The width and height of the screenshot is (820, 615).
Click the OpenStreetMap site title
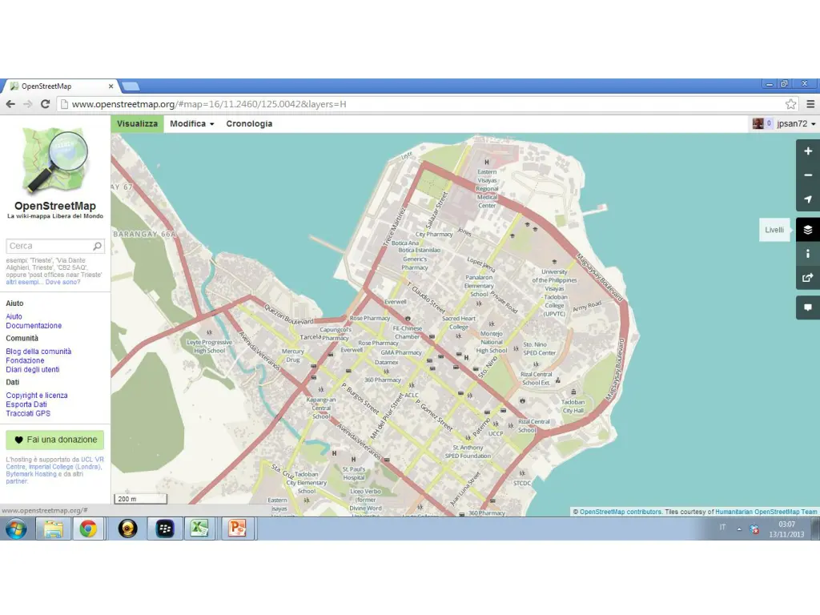click(55, 206)
